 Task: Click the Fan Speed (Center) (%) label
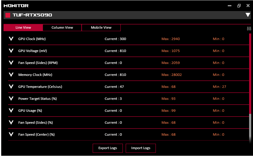coord(37,134)
